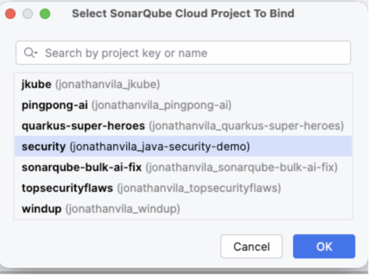Image resolution: width=370 pixels, height=275 pixels.
Task: Select the sonarqube-bulk-ai-fix project
Action: (81, 167)
